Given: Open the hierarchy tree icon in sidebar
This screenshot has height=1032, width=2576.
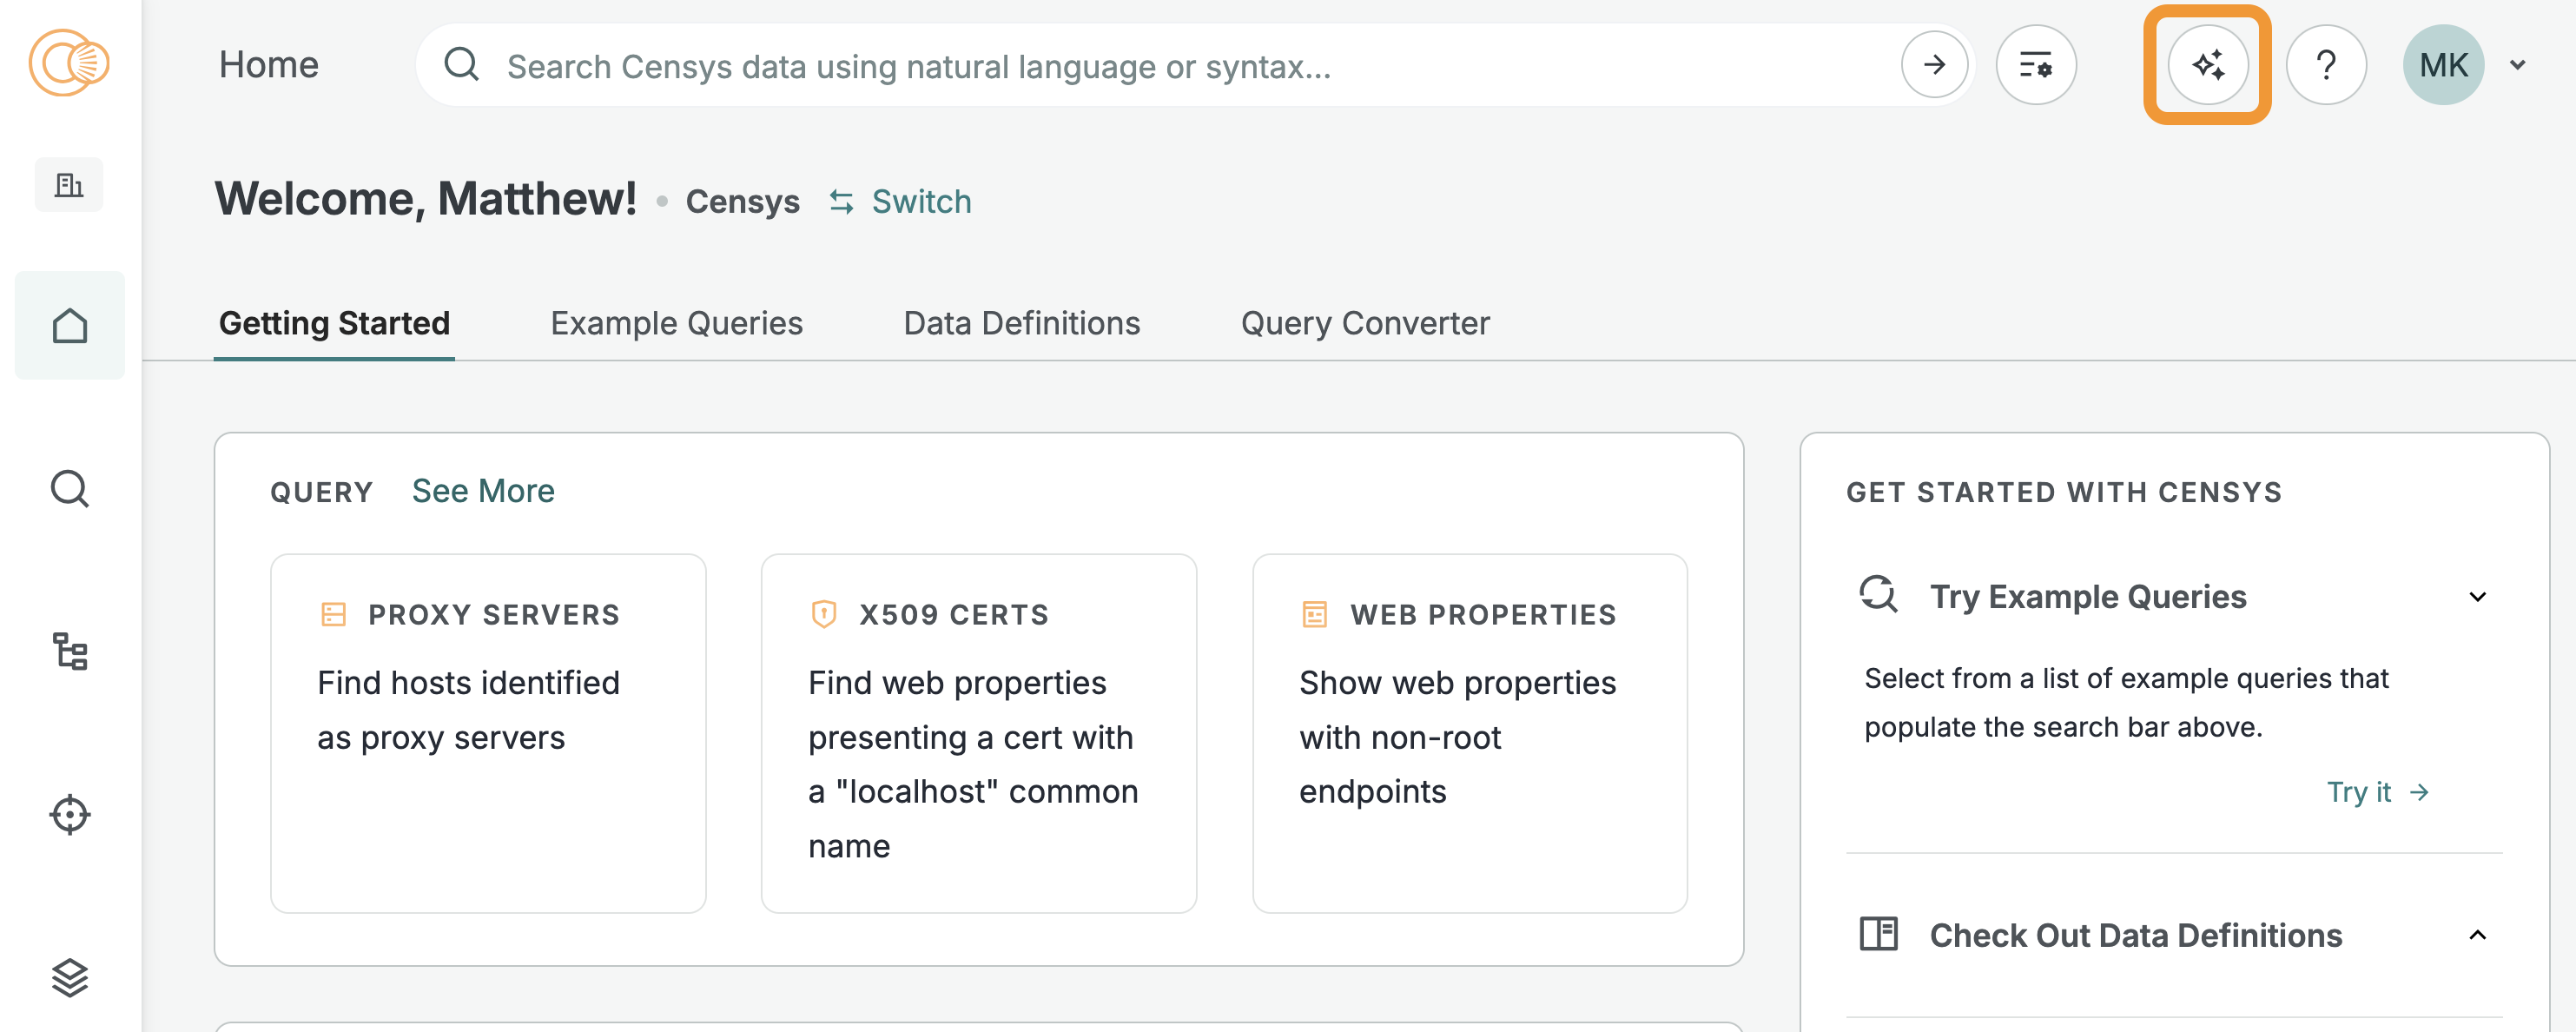Looking at the screenshot, I should (69, 651).
